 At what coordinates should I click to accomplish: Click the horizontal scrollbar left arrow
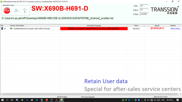(1, 94)
